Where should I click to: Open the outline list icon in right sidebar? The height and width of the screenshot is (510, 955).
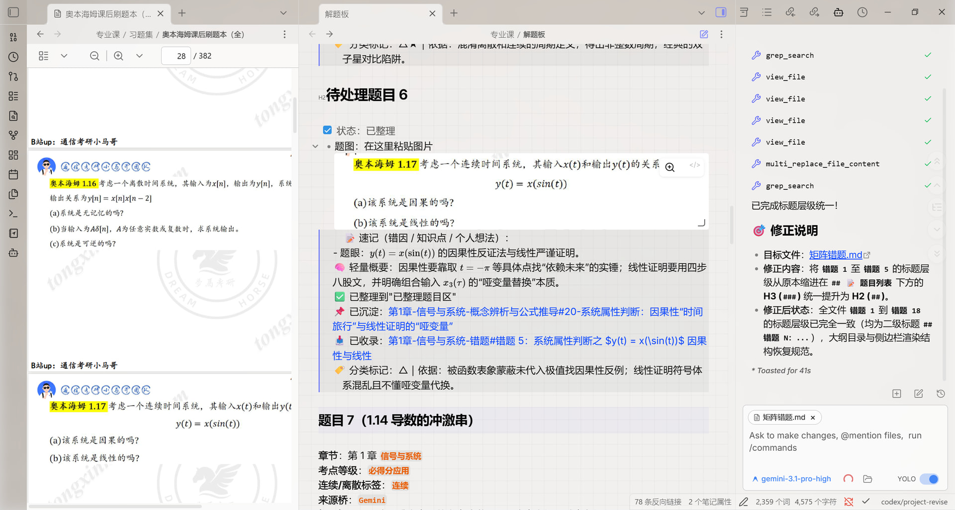[x=767, y=12]
